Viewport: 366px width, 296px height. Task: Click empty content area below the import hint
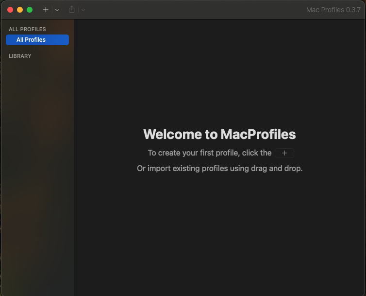pos(219,233)
